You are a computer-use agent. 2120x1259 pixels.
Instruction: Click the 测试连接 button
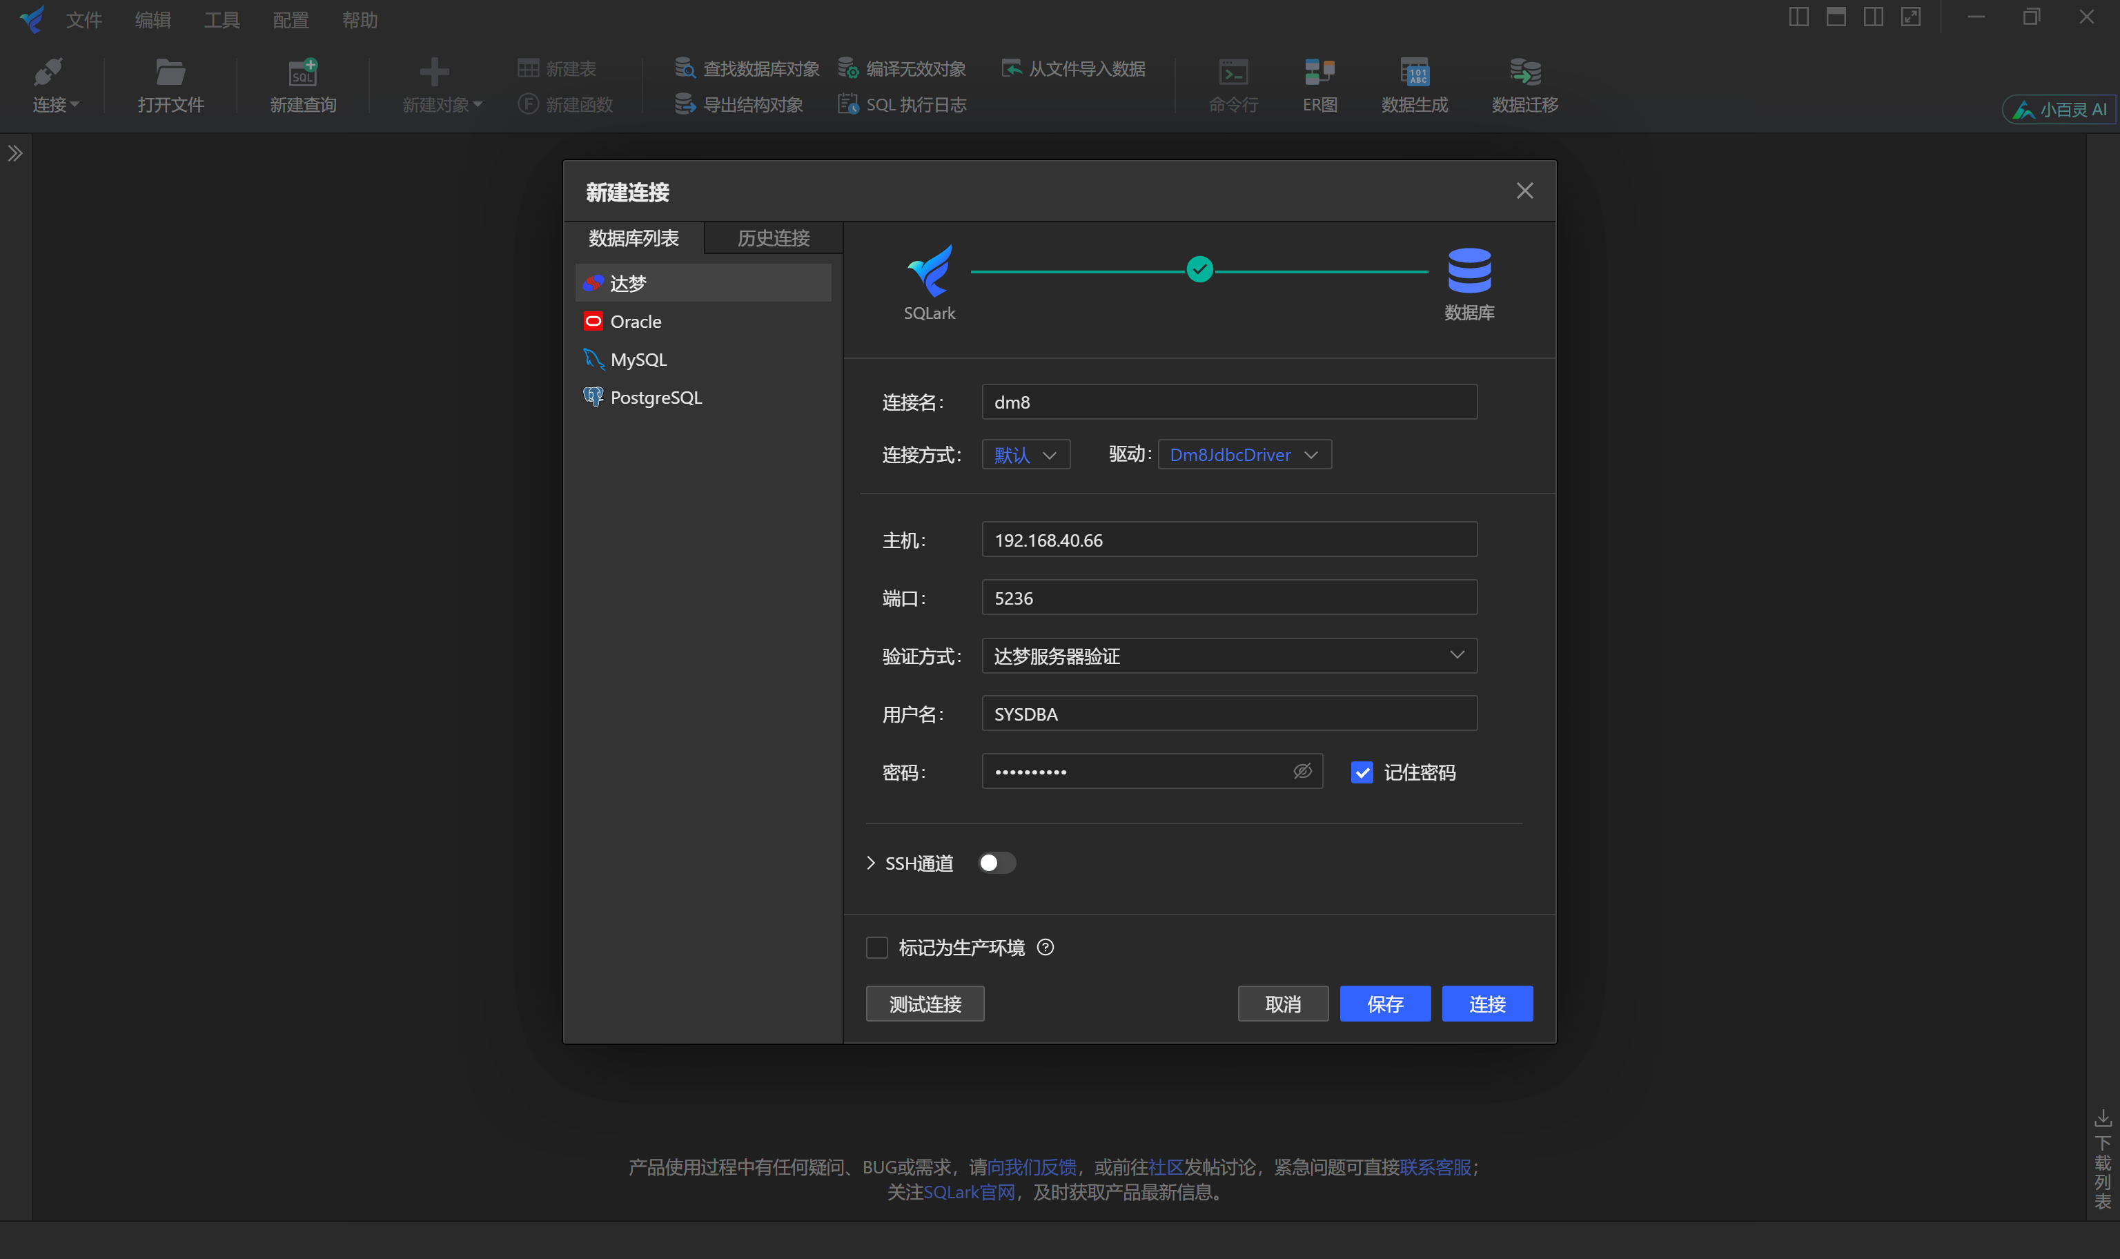click(x=924, y=1004)
